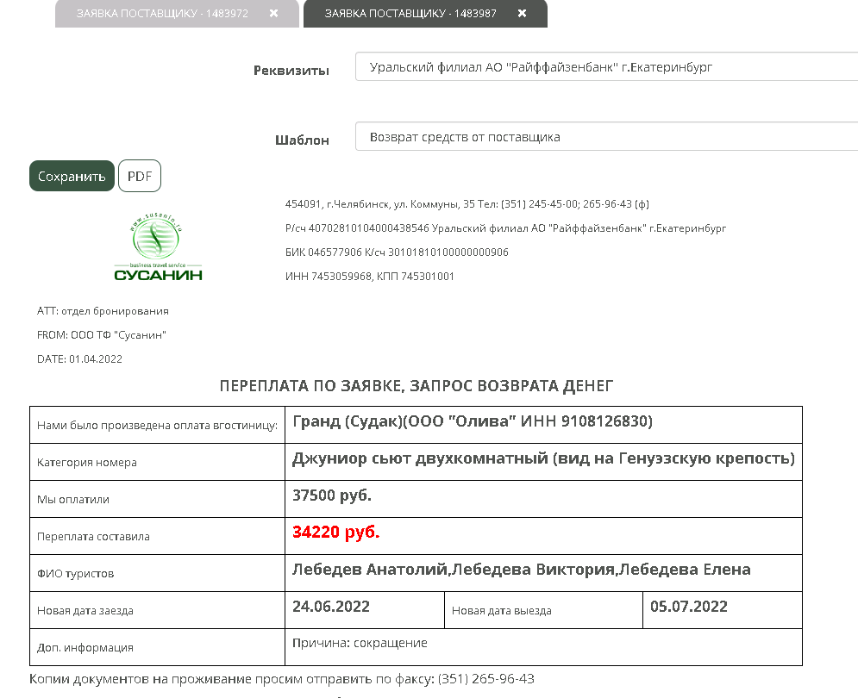This screenshot has height=698, width=858.
Task: Click the heading Переплата по заявке
Action: (416, 386)
